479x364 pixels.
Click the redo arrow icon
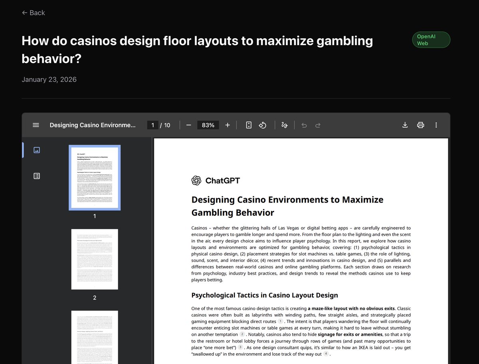[x=318, y=125]
